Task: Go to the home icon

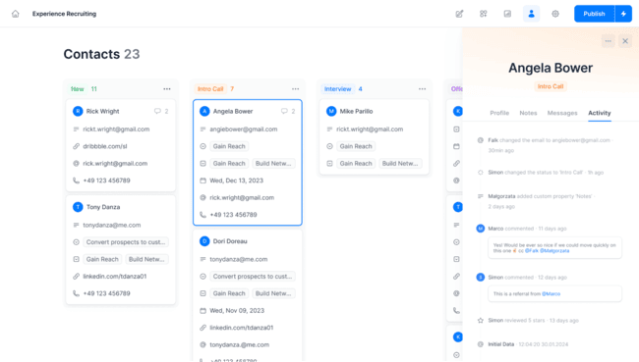Action: [16, 14]
